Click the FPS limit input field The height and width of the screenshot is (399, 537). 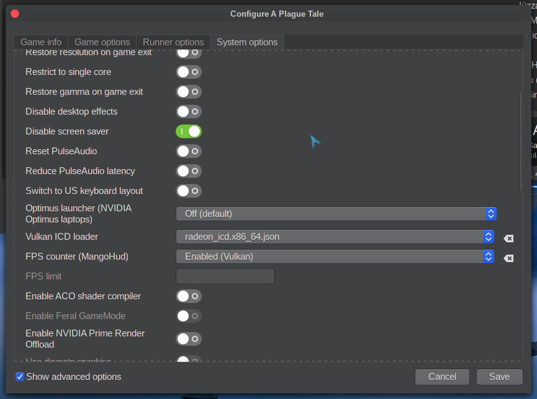225,276
